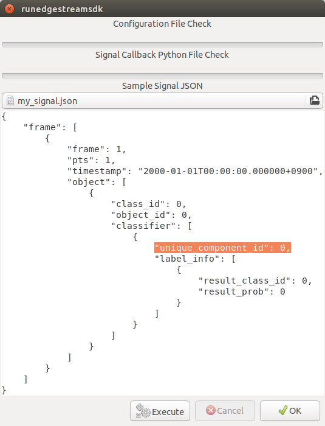Viewport: 325px width, 426px height.
Task: Click the "result_prob": 0 line
Action: [241, 292]
